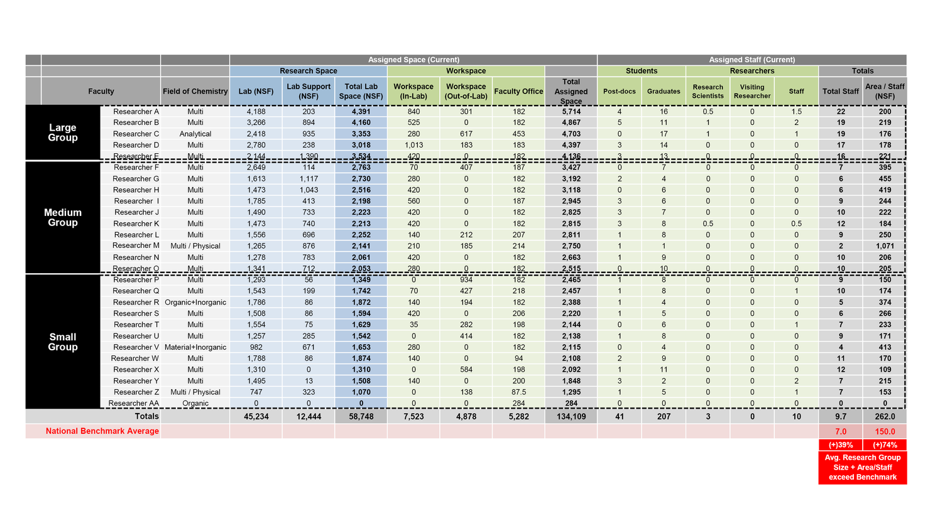The width and height of the screenshot is (940, 528).
Task: Click the "Assigned Space (Current)" header
Action: 413,60
